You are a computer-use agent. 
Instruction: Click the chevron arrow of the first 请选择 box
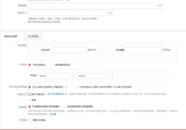click(71, 76)
